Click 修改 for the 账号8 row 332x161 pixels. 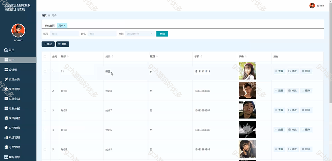pyautogui.click(x=293, y=91)
